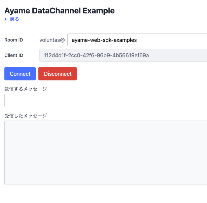Click the ayame-web-sdk-examples text in Room ID

104,40
